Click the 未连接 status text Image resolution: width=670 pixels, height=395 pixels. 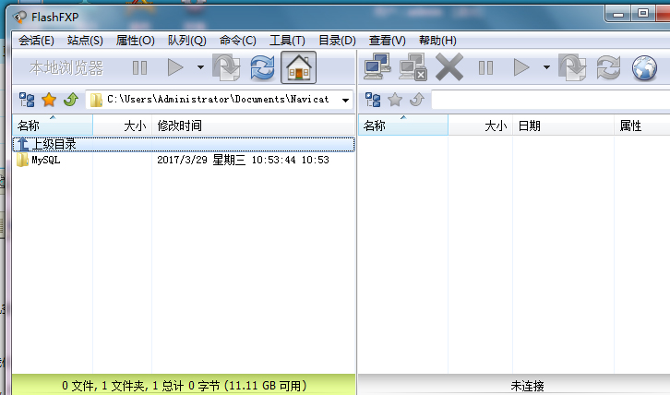tap(527, 386)
